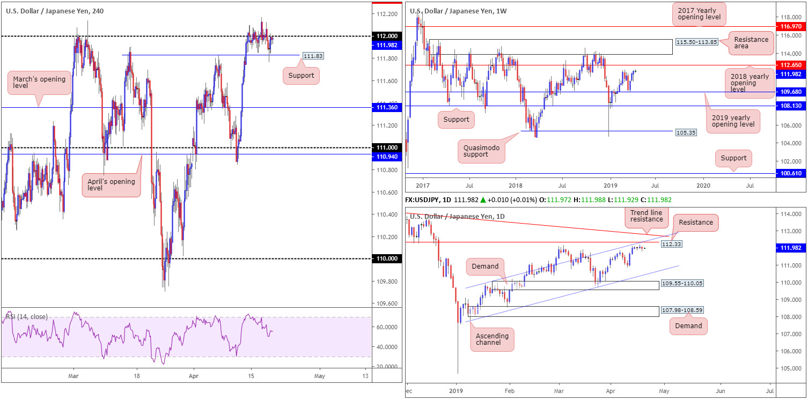
Task: Click the 100.610 price label
Action: click(792, 174)
